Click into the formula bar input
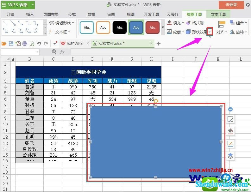 click(x=160, y=52)
